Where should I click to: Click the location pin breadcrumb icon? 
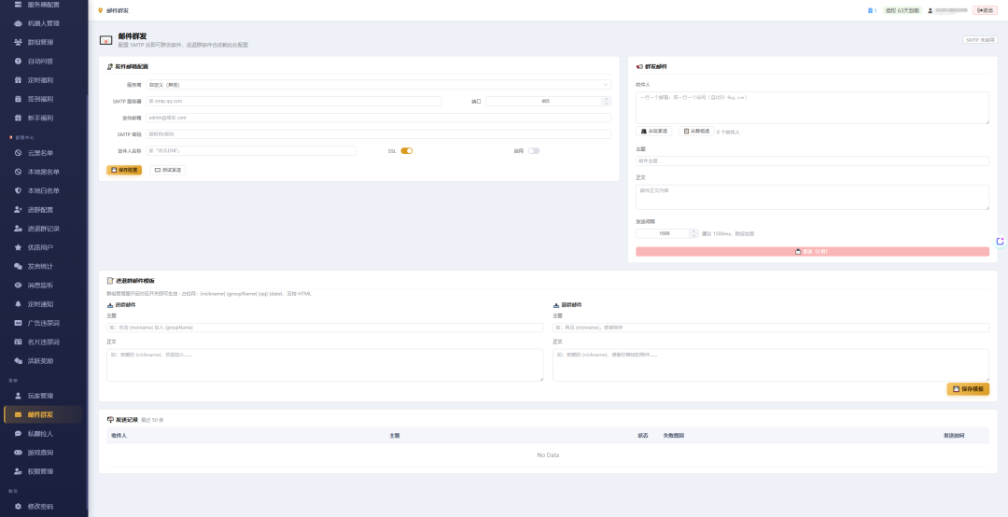pos(100,10)
